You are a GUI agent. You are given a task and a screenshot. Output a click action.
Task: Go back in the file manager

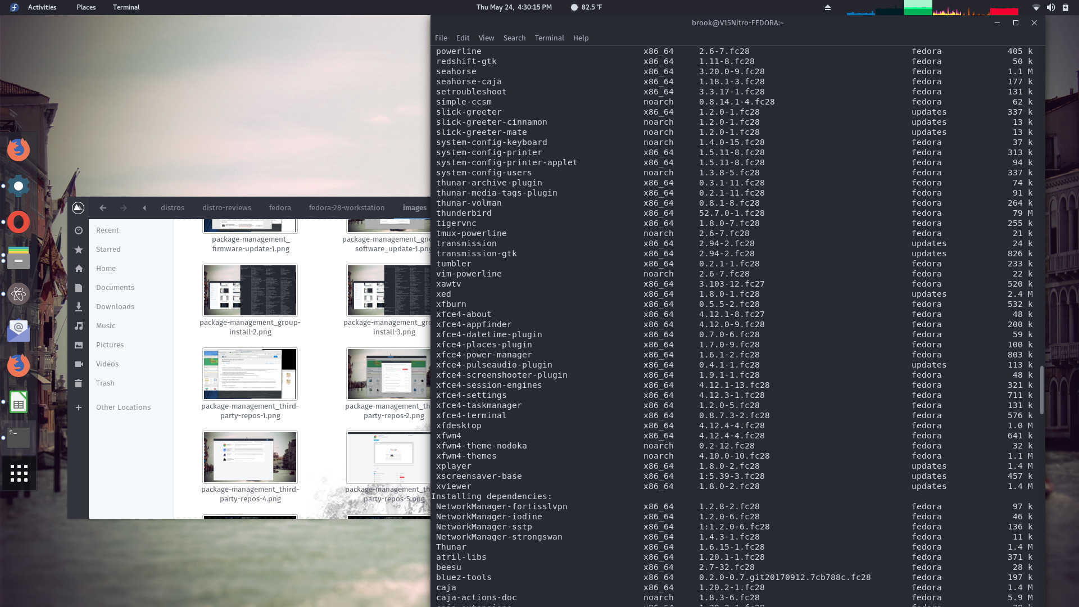[x=103, y=207]
